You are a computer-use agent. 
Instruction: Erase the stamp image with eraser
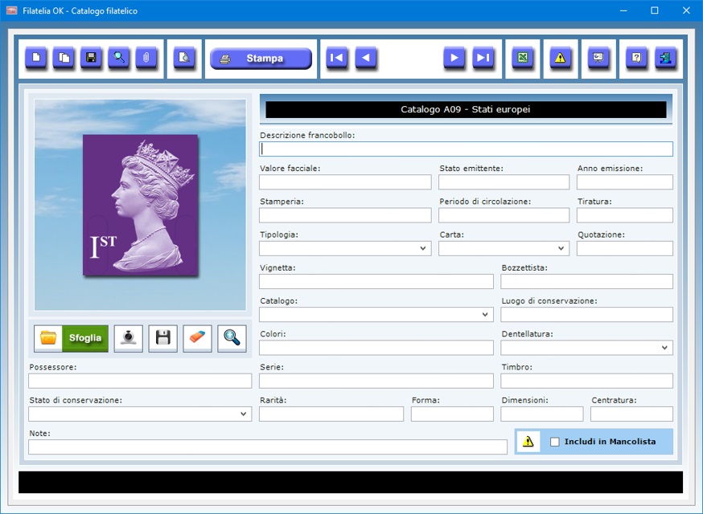click(x=197, y=338)
